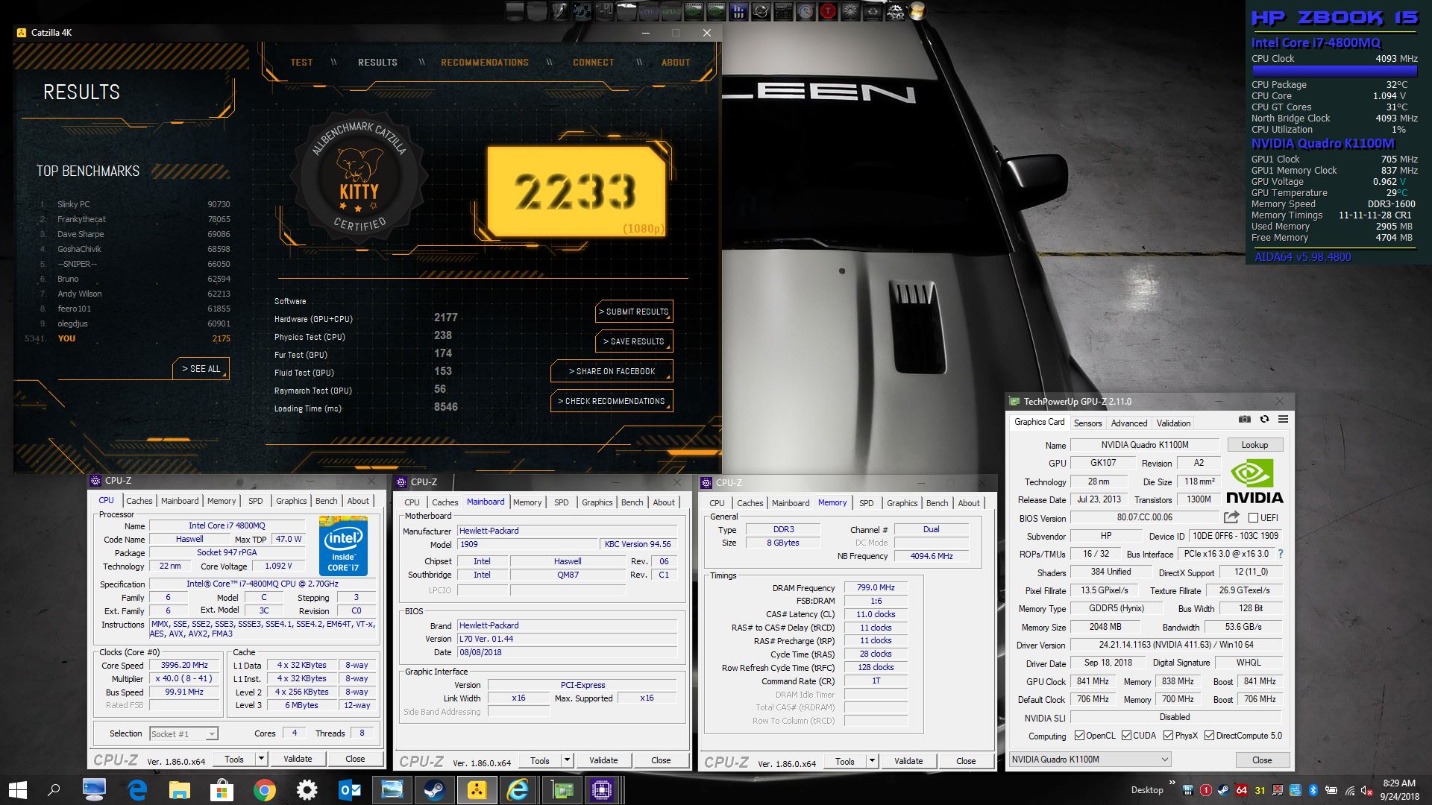This screenshot has height=805, width=1432.
Task: Switch to the Caches tab in first CPU-Z
Action: point(139,501)
